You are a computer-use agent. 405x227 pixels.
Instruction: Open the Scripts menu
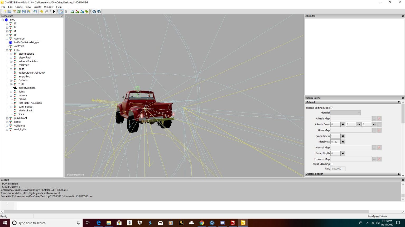pyautogui.click(x=37, y=7)
